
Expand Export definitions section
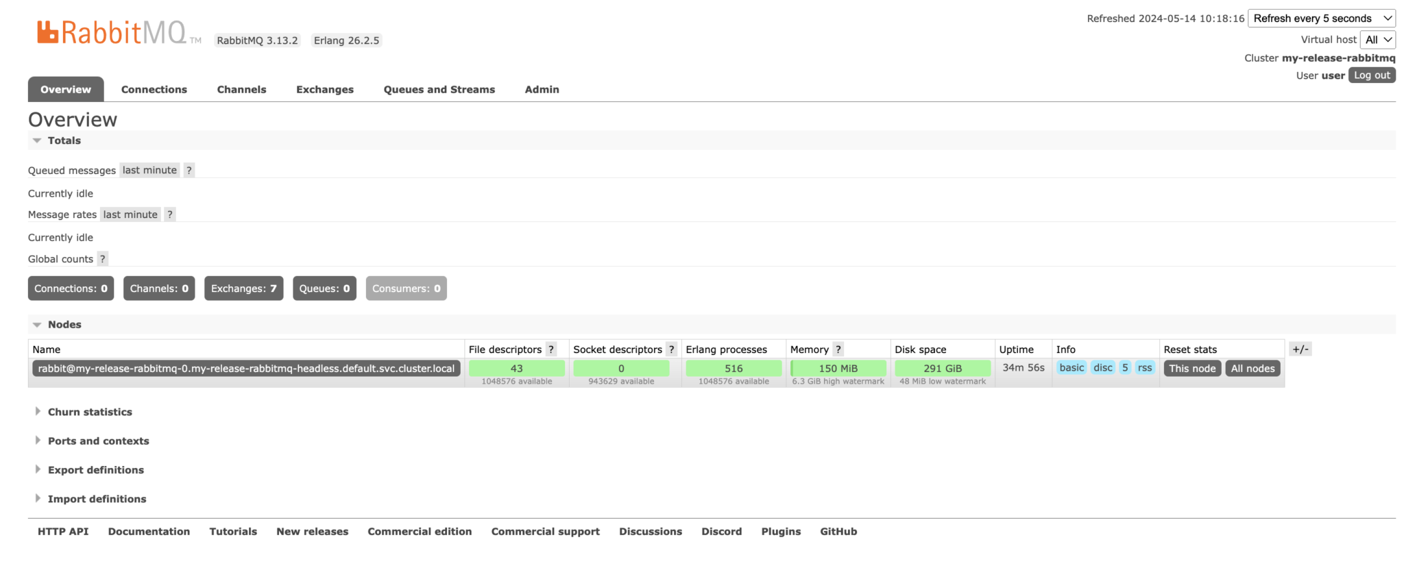(96, 470)
